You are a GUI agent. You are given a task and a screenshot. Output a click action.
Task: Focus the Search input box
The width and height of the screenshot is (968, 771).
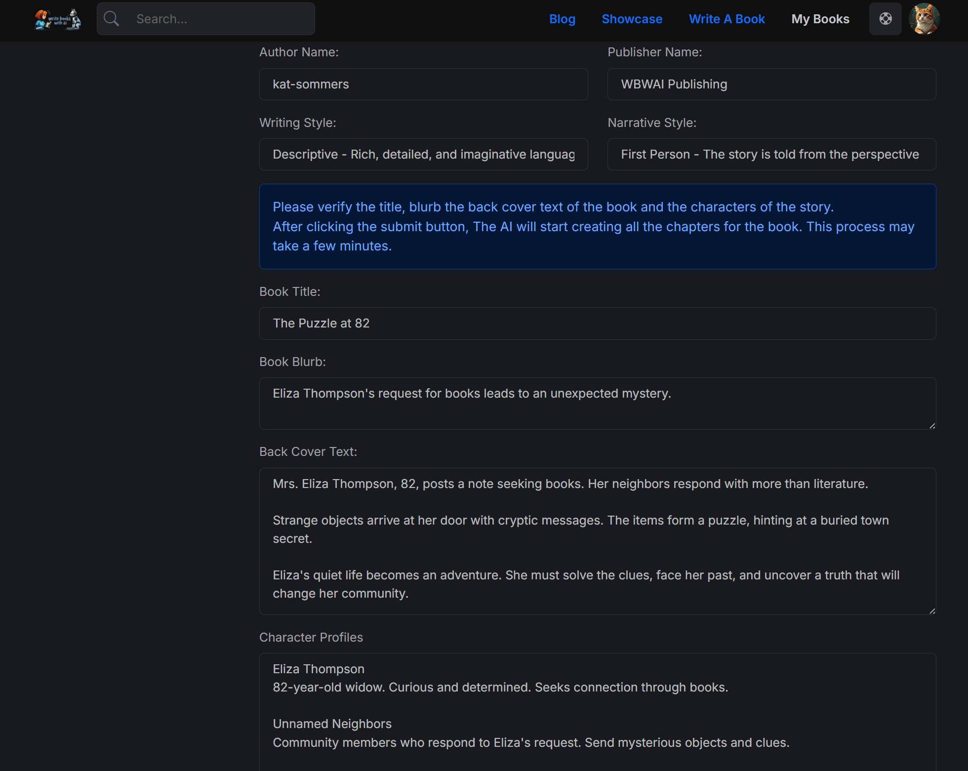tap(206, 19)
